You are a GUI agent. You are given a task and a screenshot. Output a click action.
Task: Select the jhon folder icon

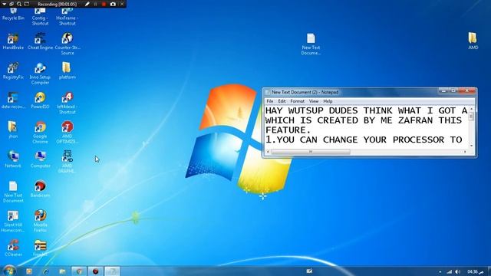click(13, 130)
